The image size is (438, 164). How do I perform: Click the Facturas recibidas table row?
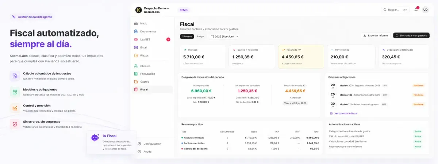pyautogui.click(x=250, y=143)
